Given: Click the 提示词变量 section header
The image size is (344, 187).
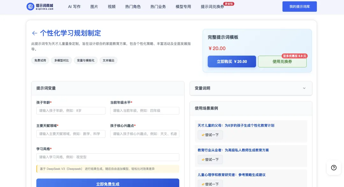Looking at the screenshot, I should click(46, 88).
